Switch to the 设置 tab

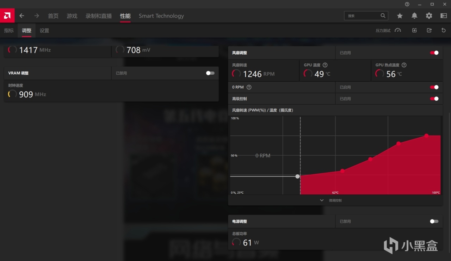44,31
